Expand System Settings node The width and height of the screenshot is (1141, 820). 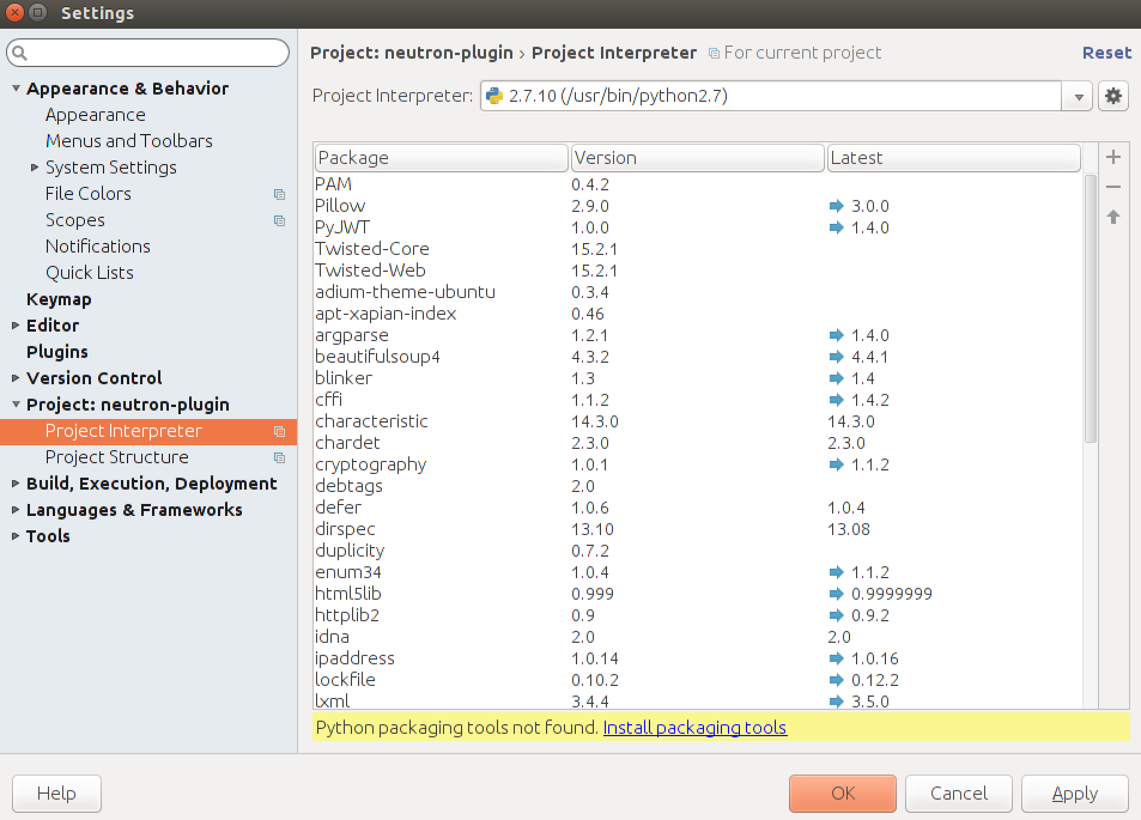pos(35,168)
